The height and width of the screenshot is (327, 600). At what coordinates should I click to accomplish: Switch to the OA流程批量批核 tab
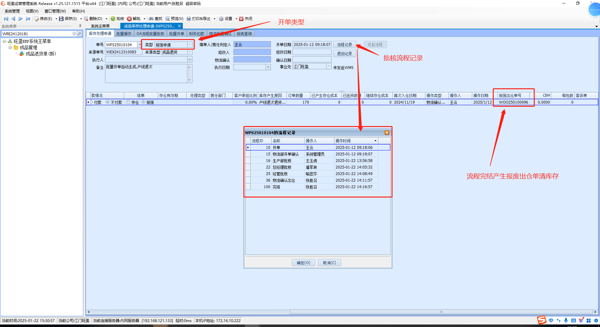click(150, 34)
